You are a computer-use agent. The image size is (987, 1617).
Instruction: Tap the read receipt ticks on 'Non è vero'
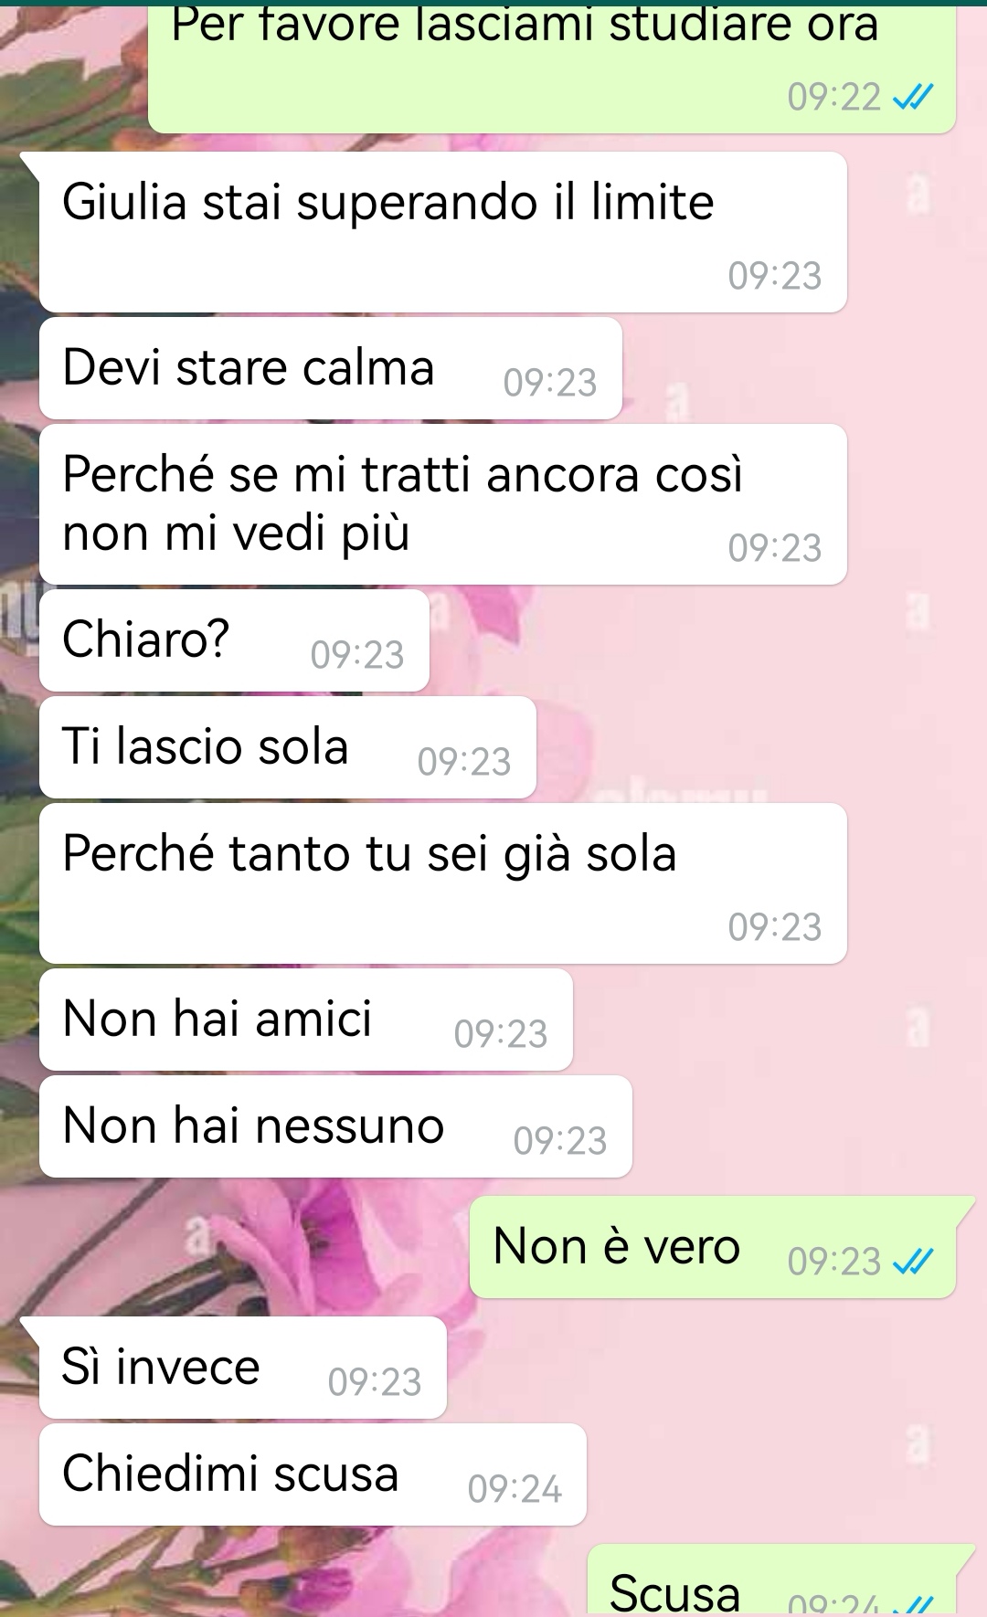[912, 1262]
